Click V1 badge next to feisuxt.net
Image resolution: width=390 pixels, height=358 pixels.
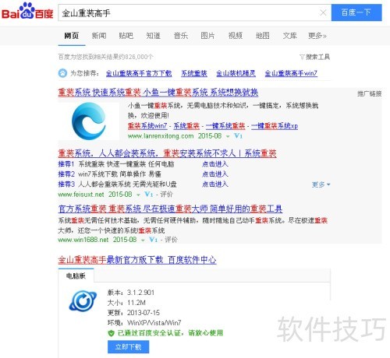(x=148, y=195)
